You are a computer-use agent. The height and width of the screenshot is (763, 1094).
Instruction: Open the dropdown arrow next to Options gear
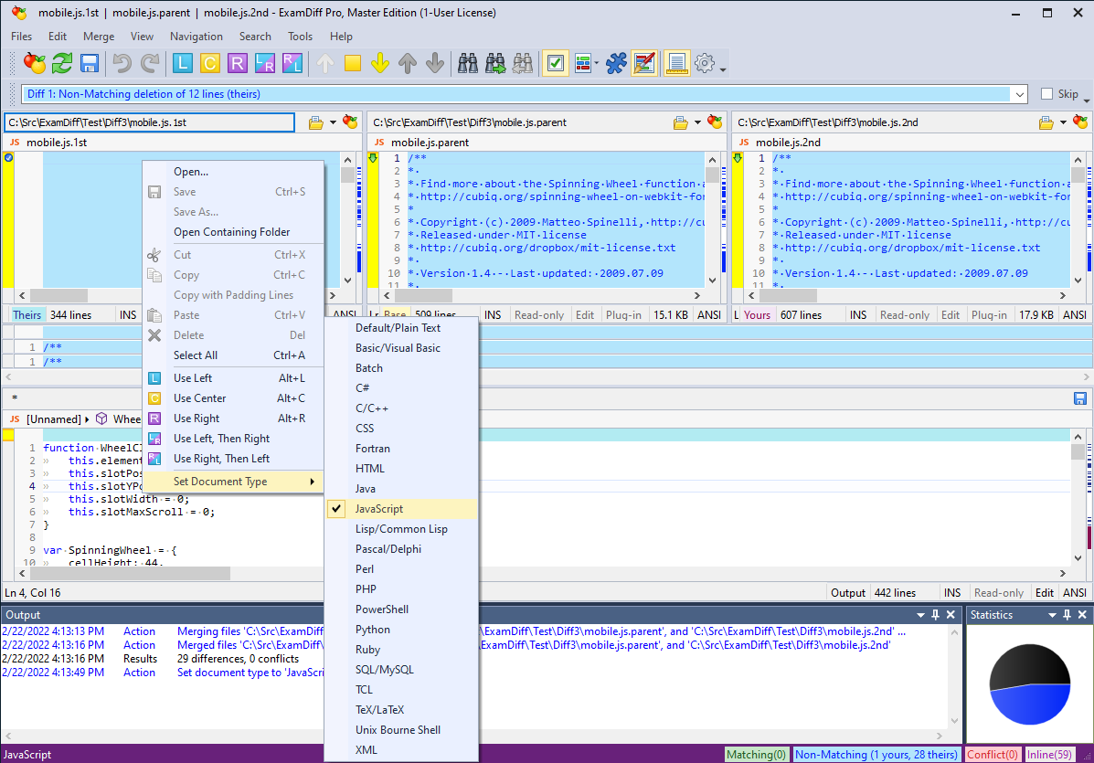click(723, 69)
